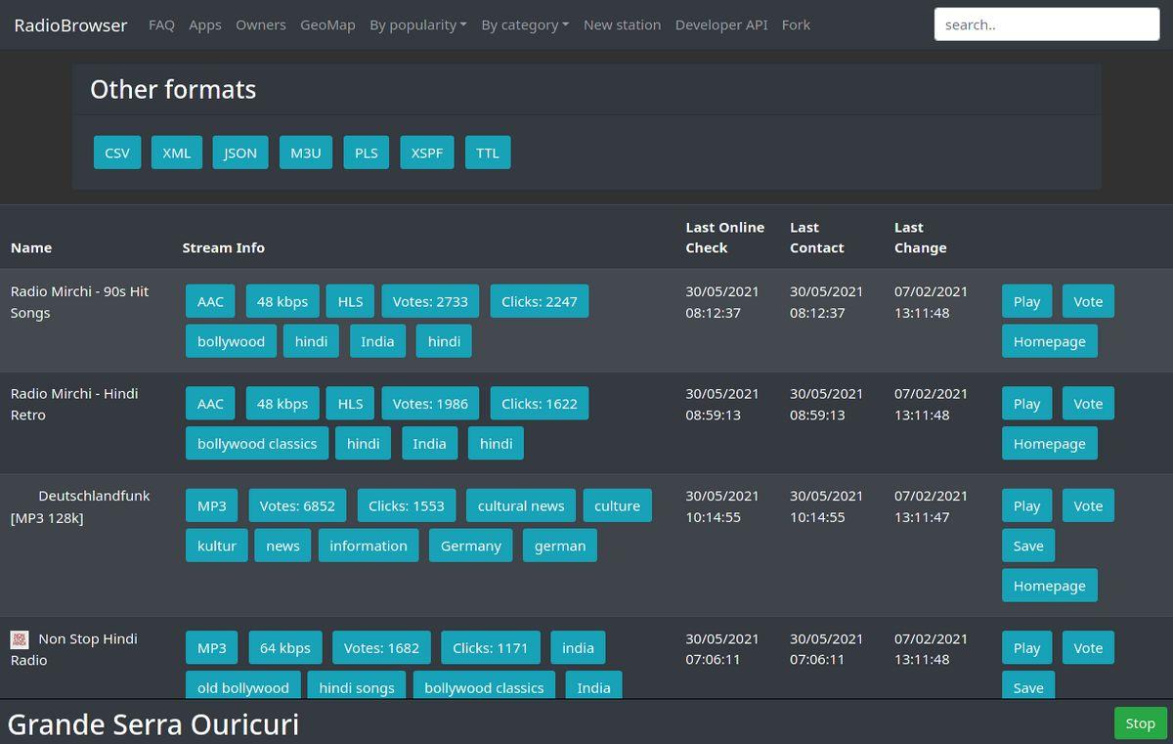Vote for Radio Mirchi - Hindi Retro
Image resolution: width=1173 pixels, height=744 pixels.
pos(1088,404)
